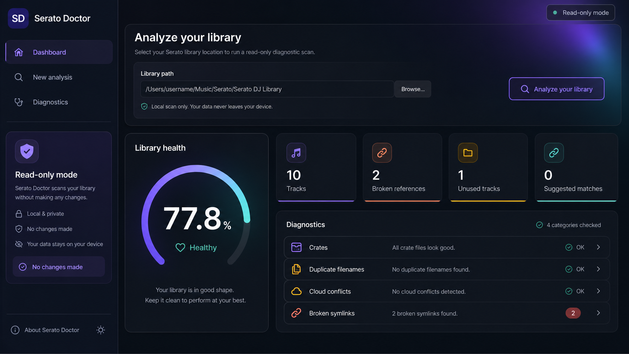The width and height of the screenshot is (629, 354).
Task: Click the 'Analyze your library' heading
Action: click(188, 38)
